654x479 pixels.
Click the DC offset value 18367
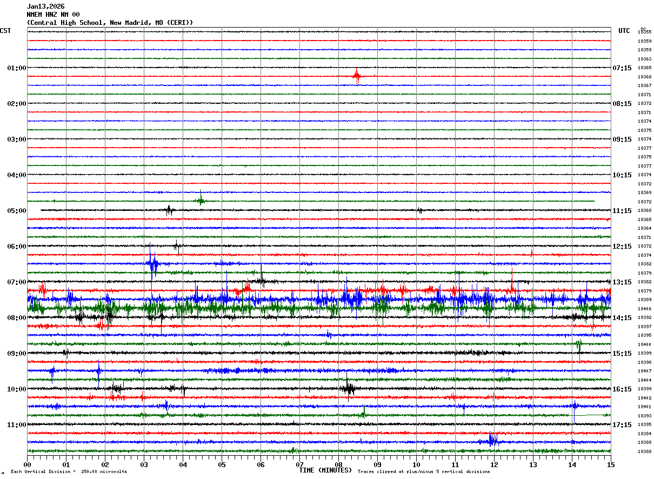click(644, 86)
